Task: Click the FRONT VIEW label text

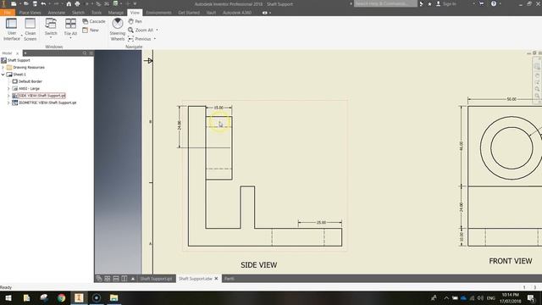Action: click(510, 261)
